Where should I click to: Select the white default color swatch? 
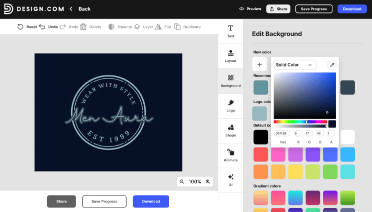point(347,137)
